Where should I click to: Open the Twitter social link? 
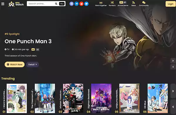pyautogui.click(x=87, y=4)
